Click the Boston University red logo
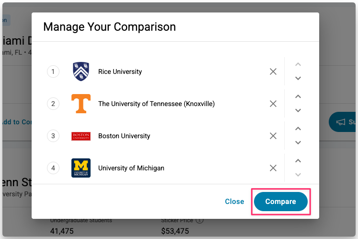 pyautogui.click(x=81, y=136)
